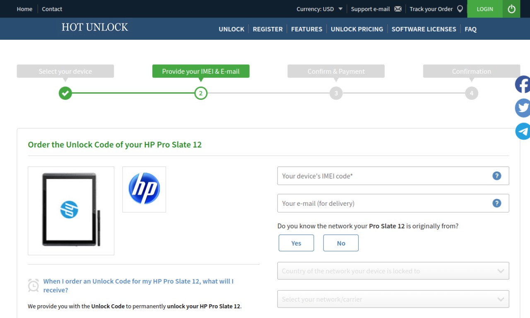Click the power icon beside LOGIN

coord(511,9)
